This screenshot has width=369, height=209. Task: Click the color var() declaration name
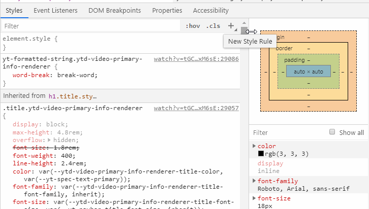click(x=22, y=171)
